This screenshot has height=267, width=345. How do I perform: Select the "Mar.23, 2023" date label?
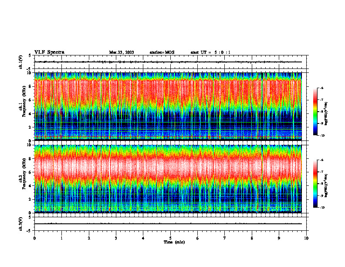122,52
